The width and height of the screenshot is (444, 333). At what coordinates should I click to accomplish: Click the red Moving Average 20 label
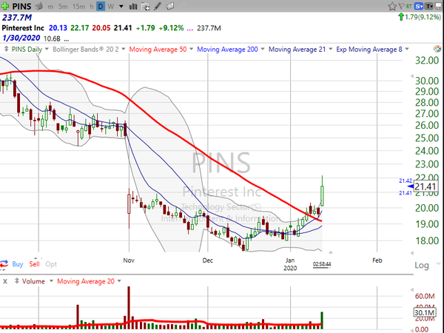click(86, 281)
